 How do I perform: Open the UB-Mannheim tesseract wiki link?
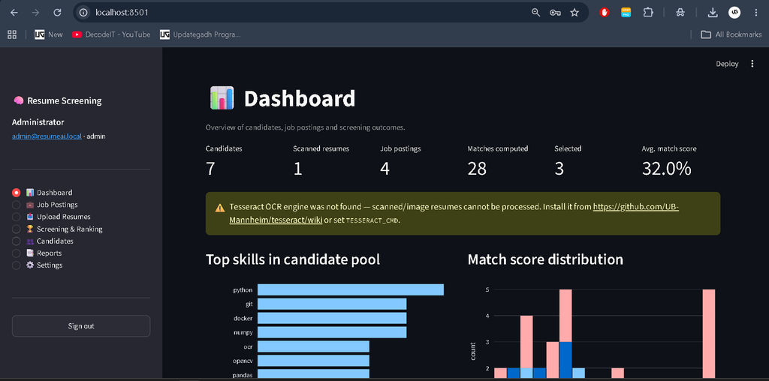[x=635, y=207]
